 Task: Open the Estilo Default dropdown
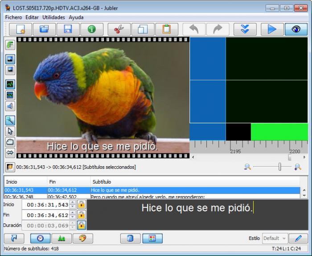275,238
